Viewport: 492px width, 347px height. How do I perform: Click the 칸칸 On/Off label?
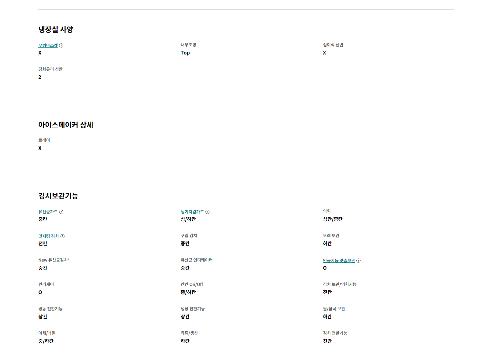(192, 284)
